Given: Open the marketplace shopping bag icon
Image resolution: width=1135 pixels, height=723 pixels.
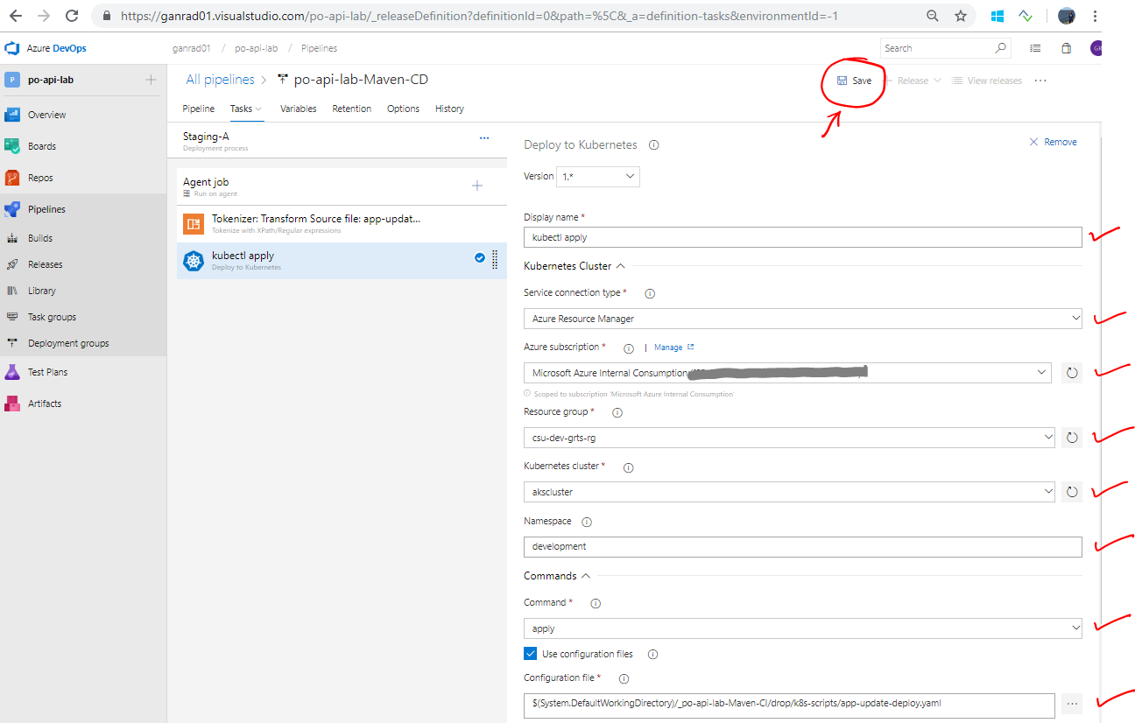Looking at the screenshot, I should 1066,48.
